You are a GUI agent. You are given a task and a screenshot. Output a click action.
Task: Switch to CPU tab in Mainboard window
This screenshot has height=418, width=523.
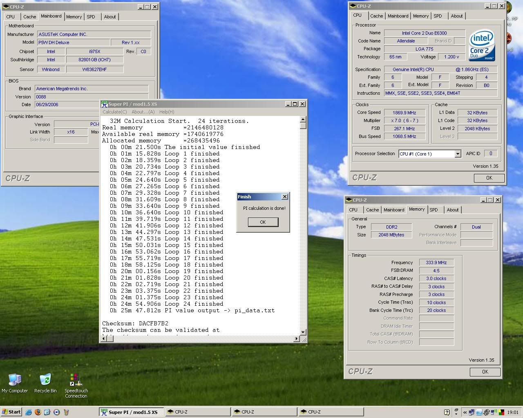[x=11, y=17]
